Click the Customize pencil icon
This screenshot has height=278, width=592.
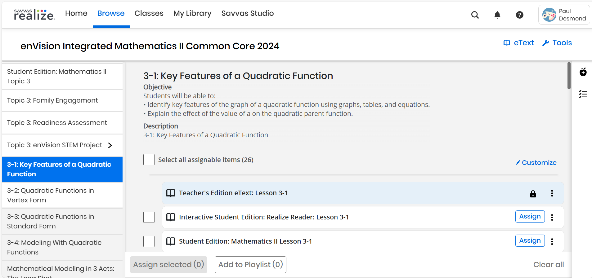pyautogui.click(x=518, y=163)
